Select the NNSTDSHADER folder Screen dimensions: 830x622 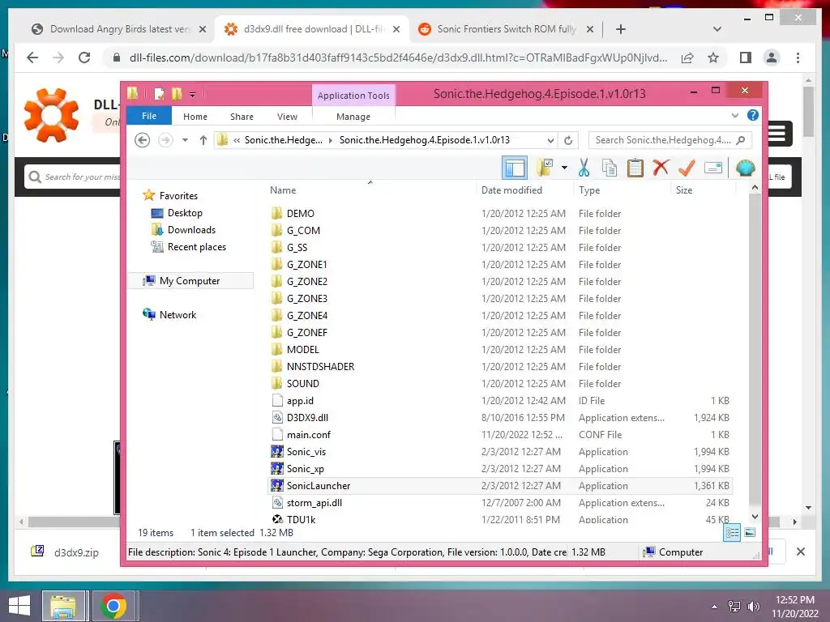(x=320, y=367)
